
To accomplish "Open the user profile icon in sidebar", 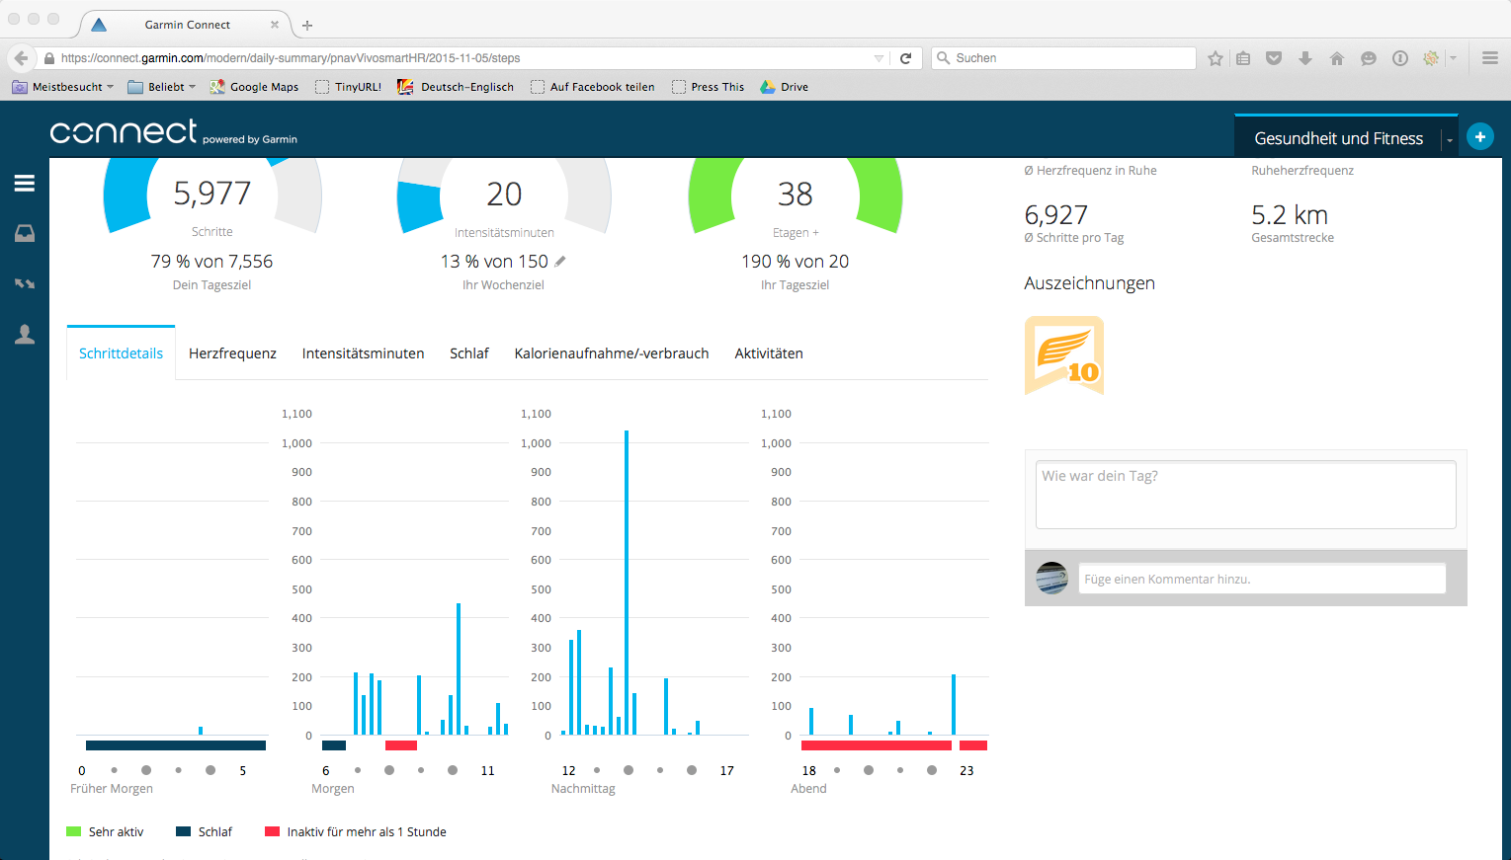I will click(x=25, y=335).
